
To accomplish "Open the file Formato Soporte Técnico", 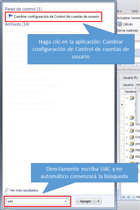I will pos(33,109).
